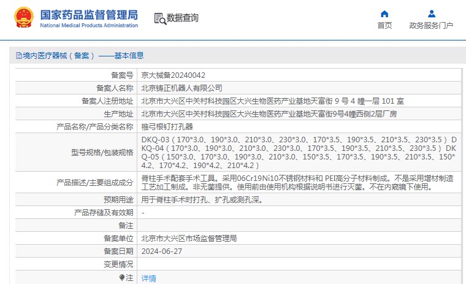Select the 备案号 row label
This screenshot has height=284, width=466.
[x=122, y=75]
